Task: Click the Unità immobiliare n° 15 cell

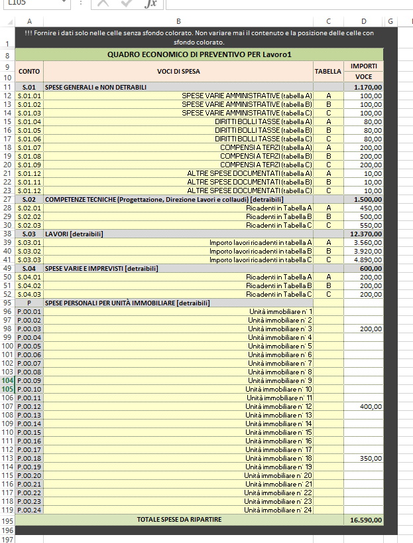Action: click(178, 433)
